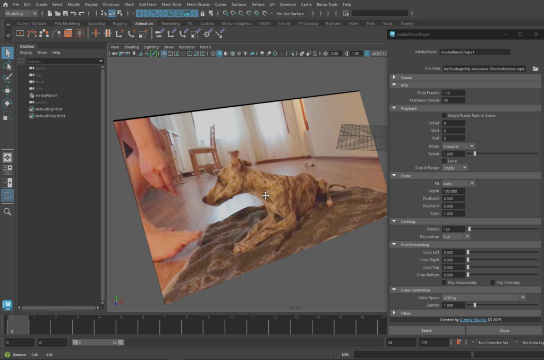The width and height of the screenshot is (544, 360).
Task: Enable Match Frame Rate to Scene
Action: 444,116
